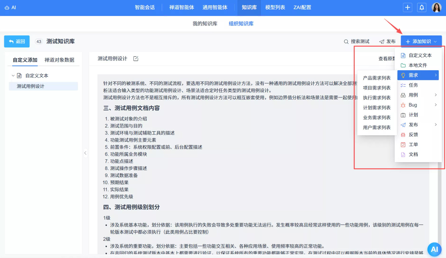The height and width of the screenshot is (258, 446).
Task: Click the 发布 publish button
Action: click(x=387, y=41)
